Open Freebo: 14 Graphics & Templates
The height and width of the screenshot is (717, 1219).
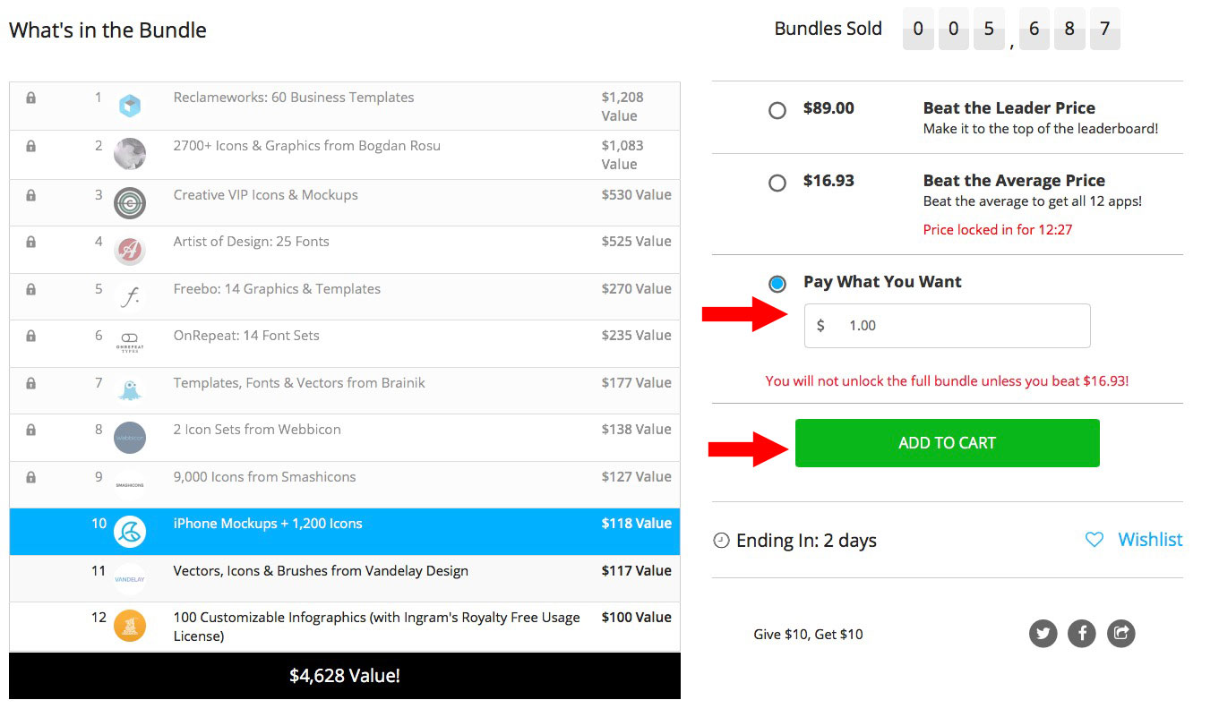277,289
